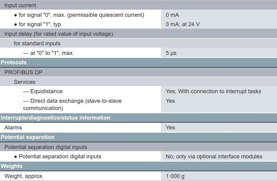Click the Interrupts/diagnostics/status information heading
This screenshot has width=277, height=181.
(55, 117)
